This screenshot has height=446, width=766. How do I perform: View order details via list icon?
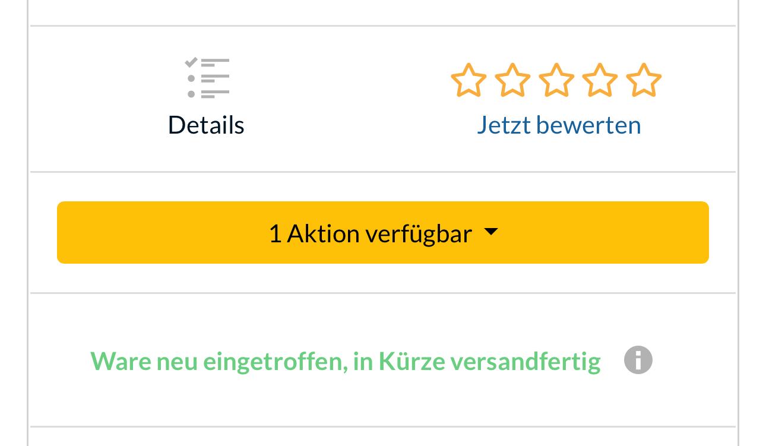tap(207, 78)
